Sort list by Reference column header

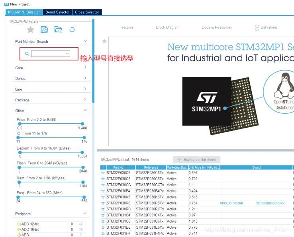click(x=151, y=167)
